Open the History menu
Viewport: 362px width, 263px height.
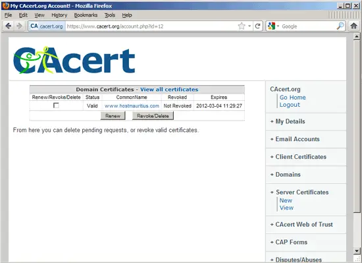tap(59, 15)
